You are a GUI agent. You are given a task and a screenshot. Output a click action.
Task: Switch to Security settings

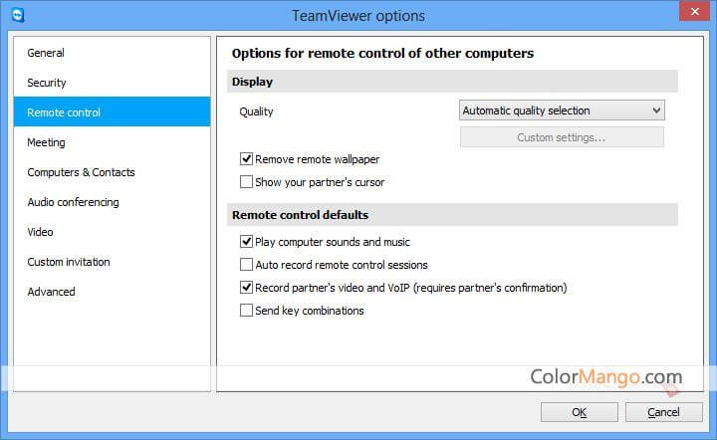(47, 83)
